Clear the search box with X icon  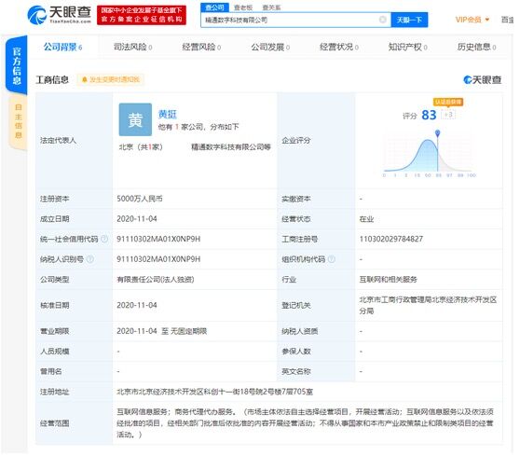pos(382,20)
